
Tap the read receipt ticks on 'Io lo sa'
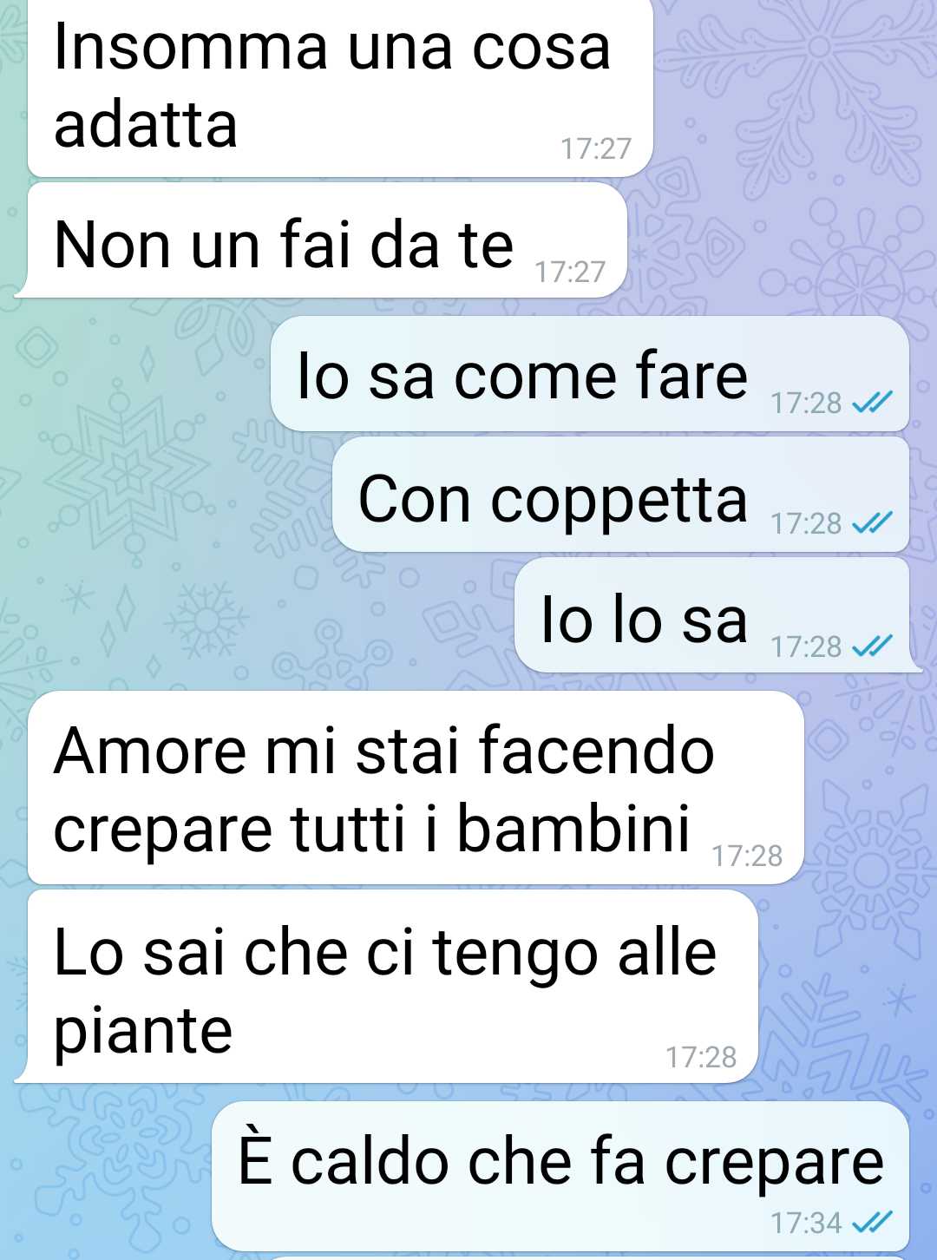pyautogui.click(x=872, y=646)
